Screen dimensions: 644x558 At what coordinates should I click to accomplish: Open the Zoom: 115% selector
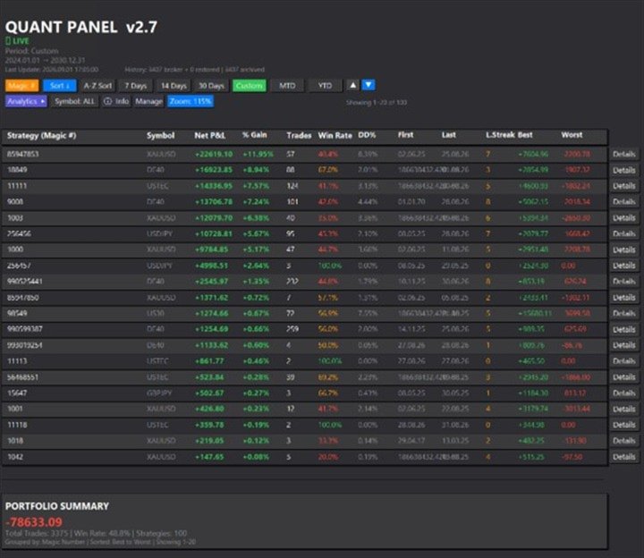191,101
